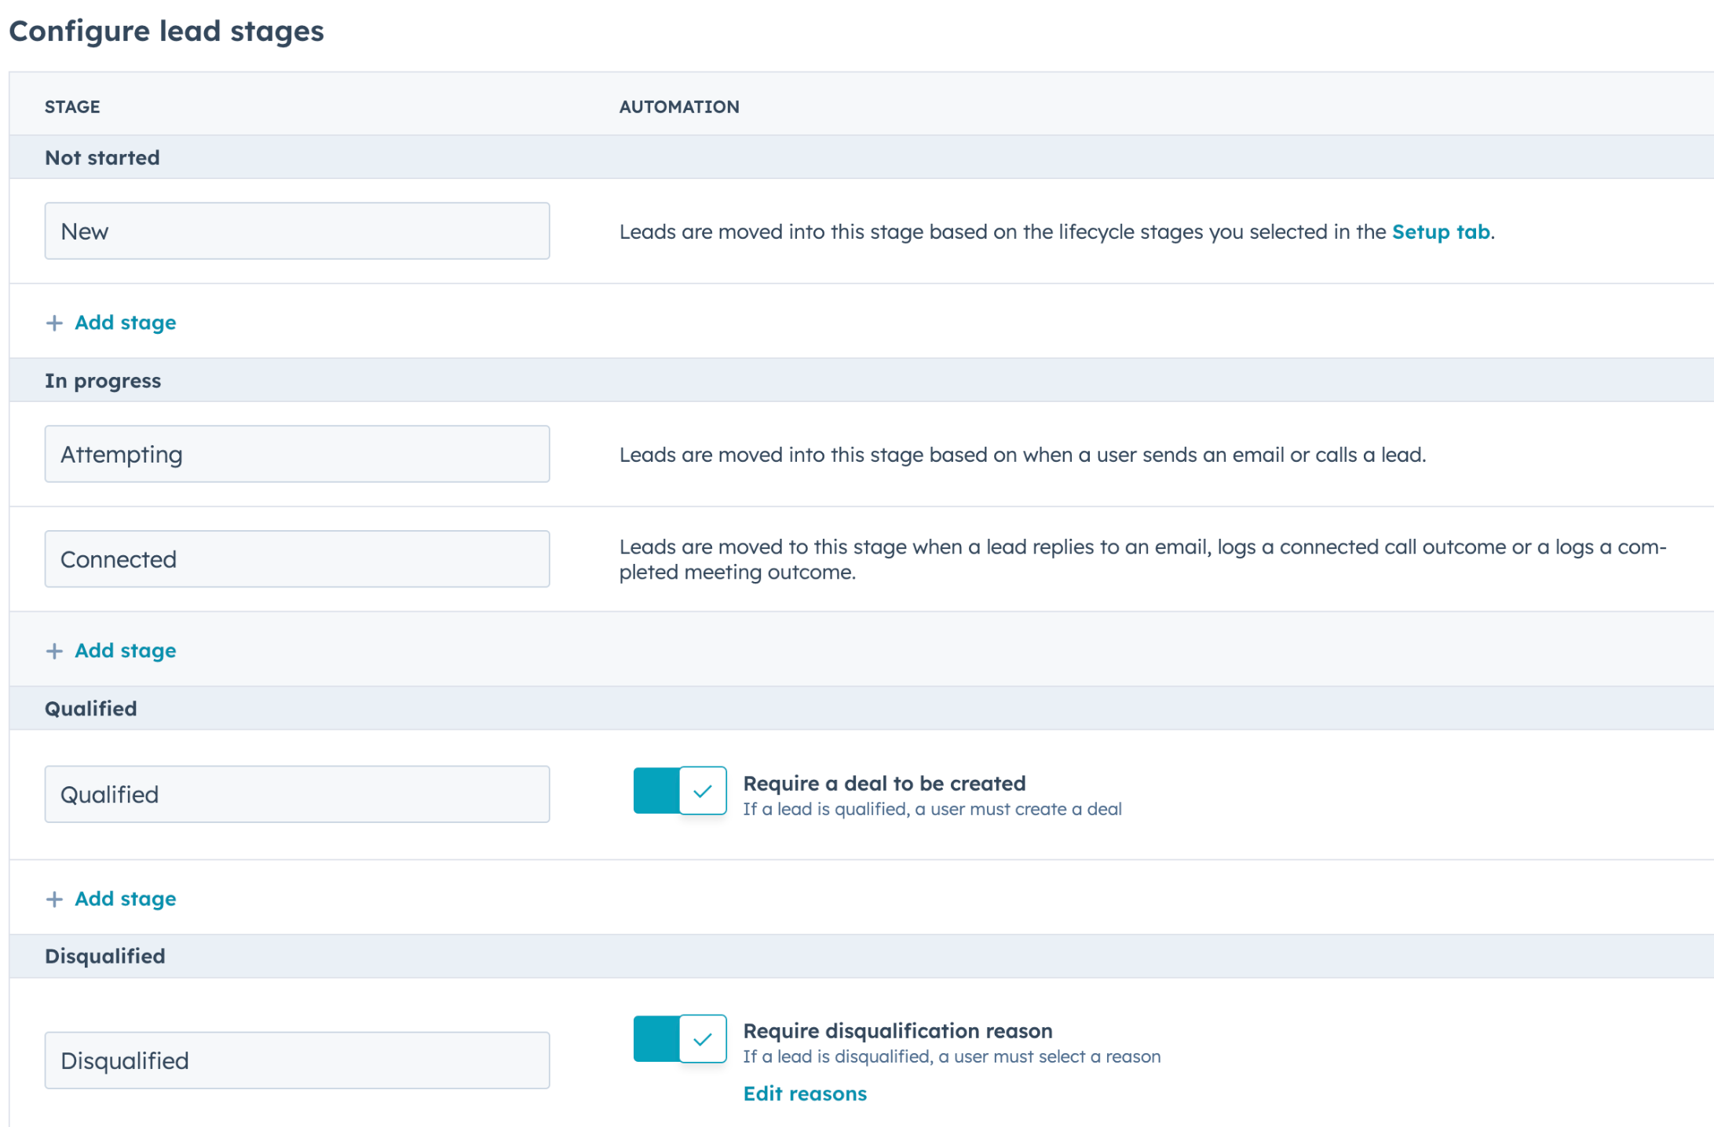Edit the Connected stage name field
This screenshot has height=1127, width=1714.
point(297,559)
